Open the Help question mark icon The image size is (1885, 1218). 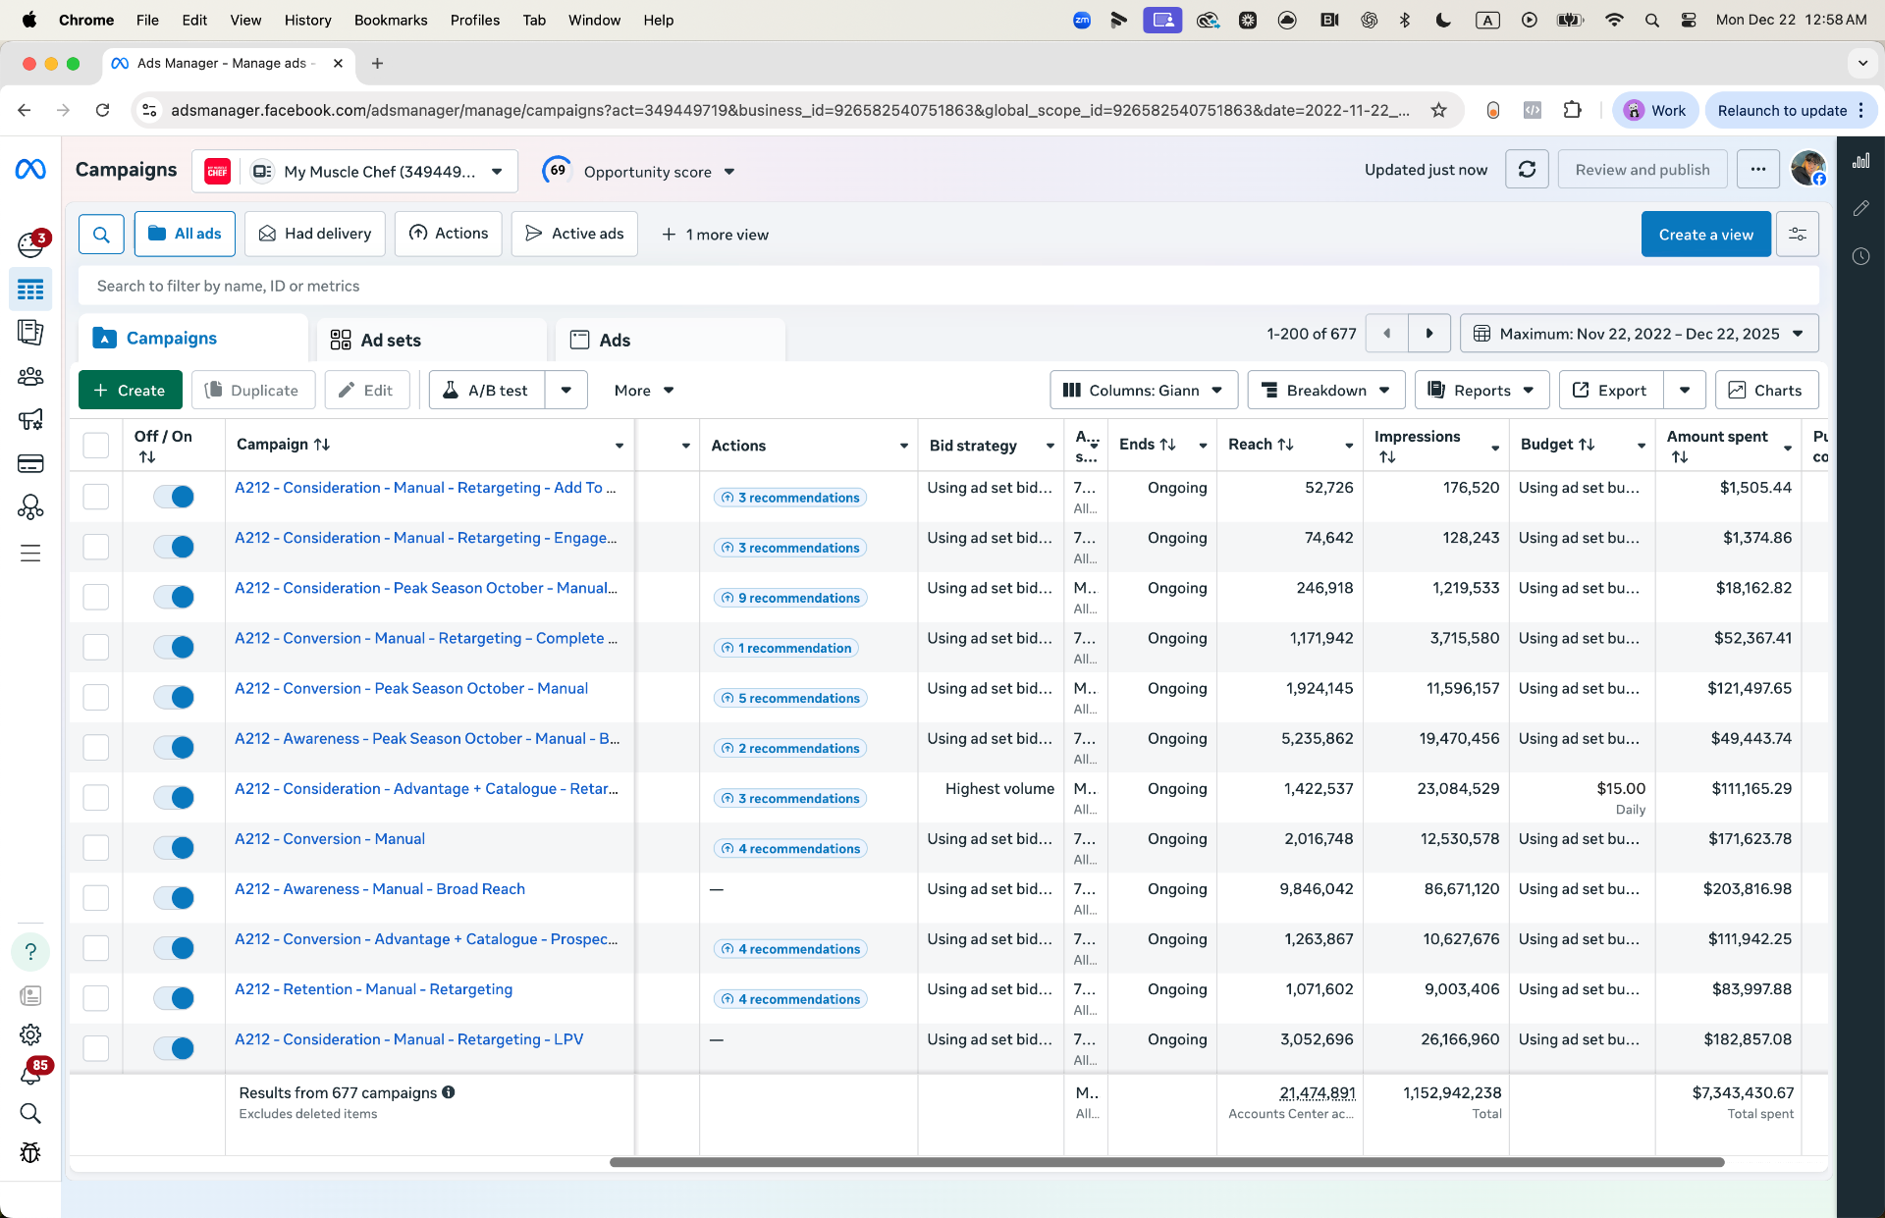pyautogui.click(x=30, y=952)
